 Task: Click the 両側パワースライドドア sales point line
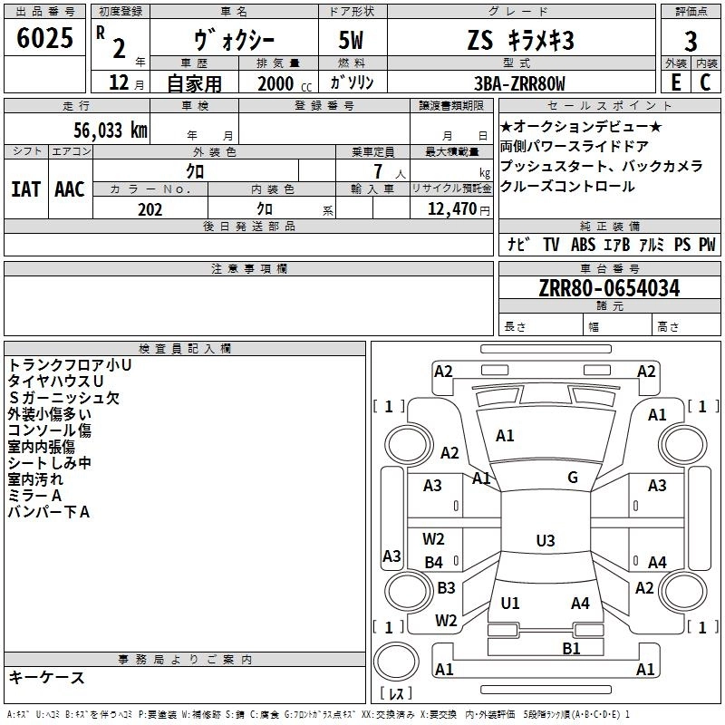[575, 146]
